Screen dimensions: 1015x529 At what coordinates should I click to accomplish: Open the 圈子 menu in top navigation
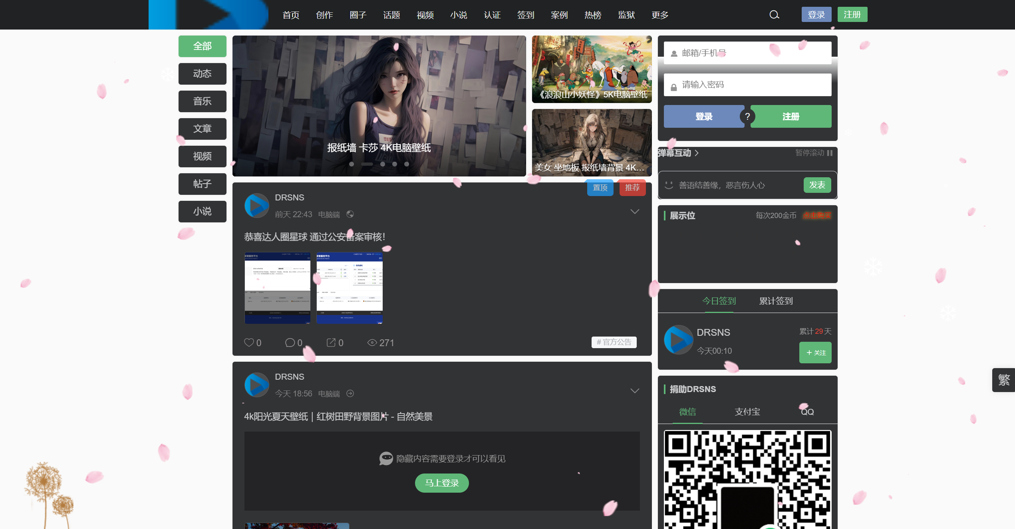coord(358,15)
